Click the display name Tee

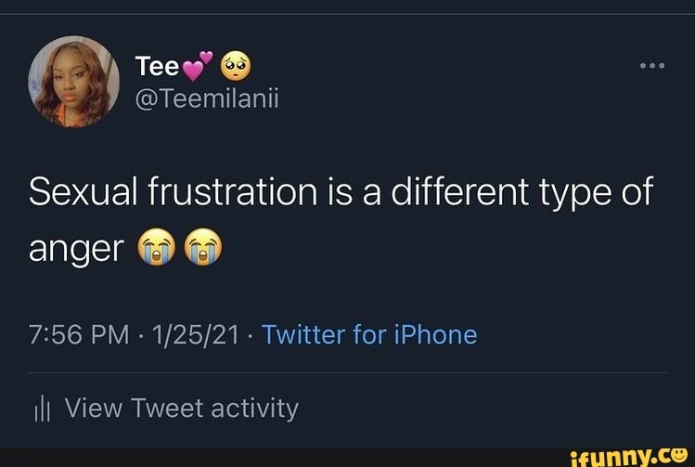click(x=157, y=66)
